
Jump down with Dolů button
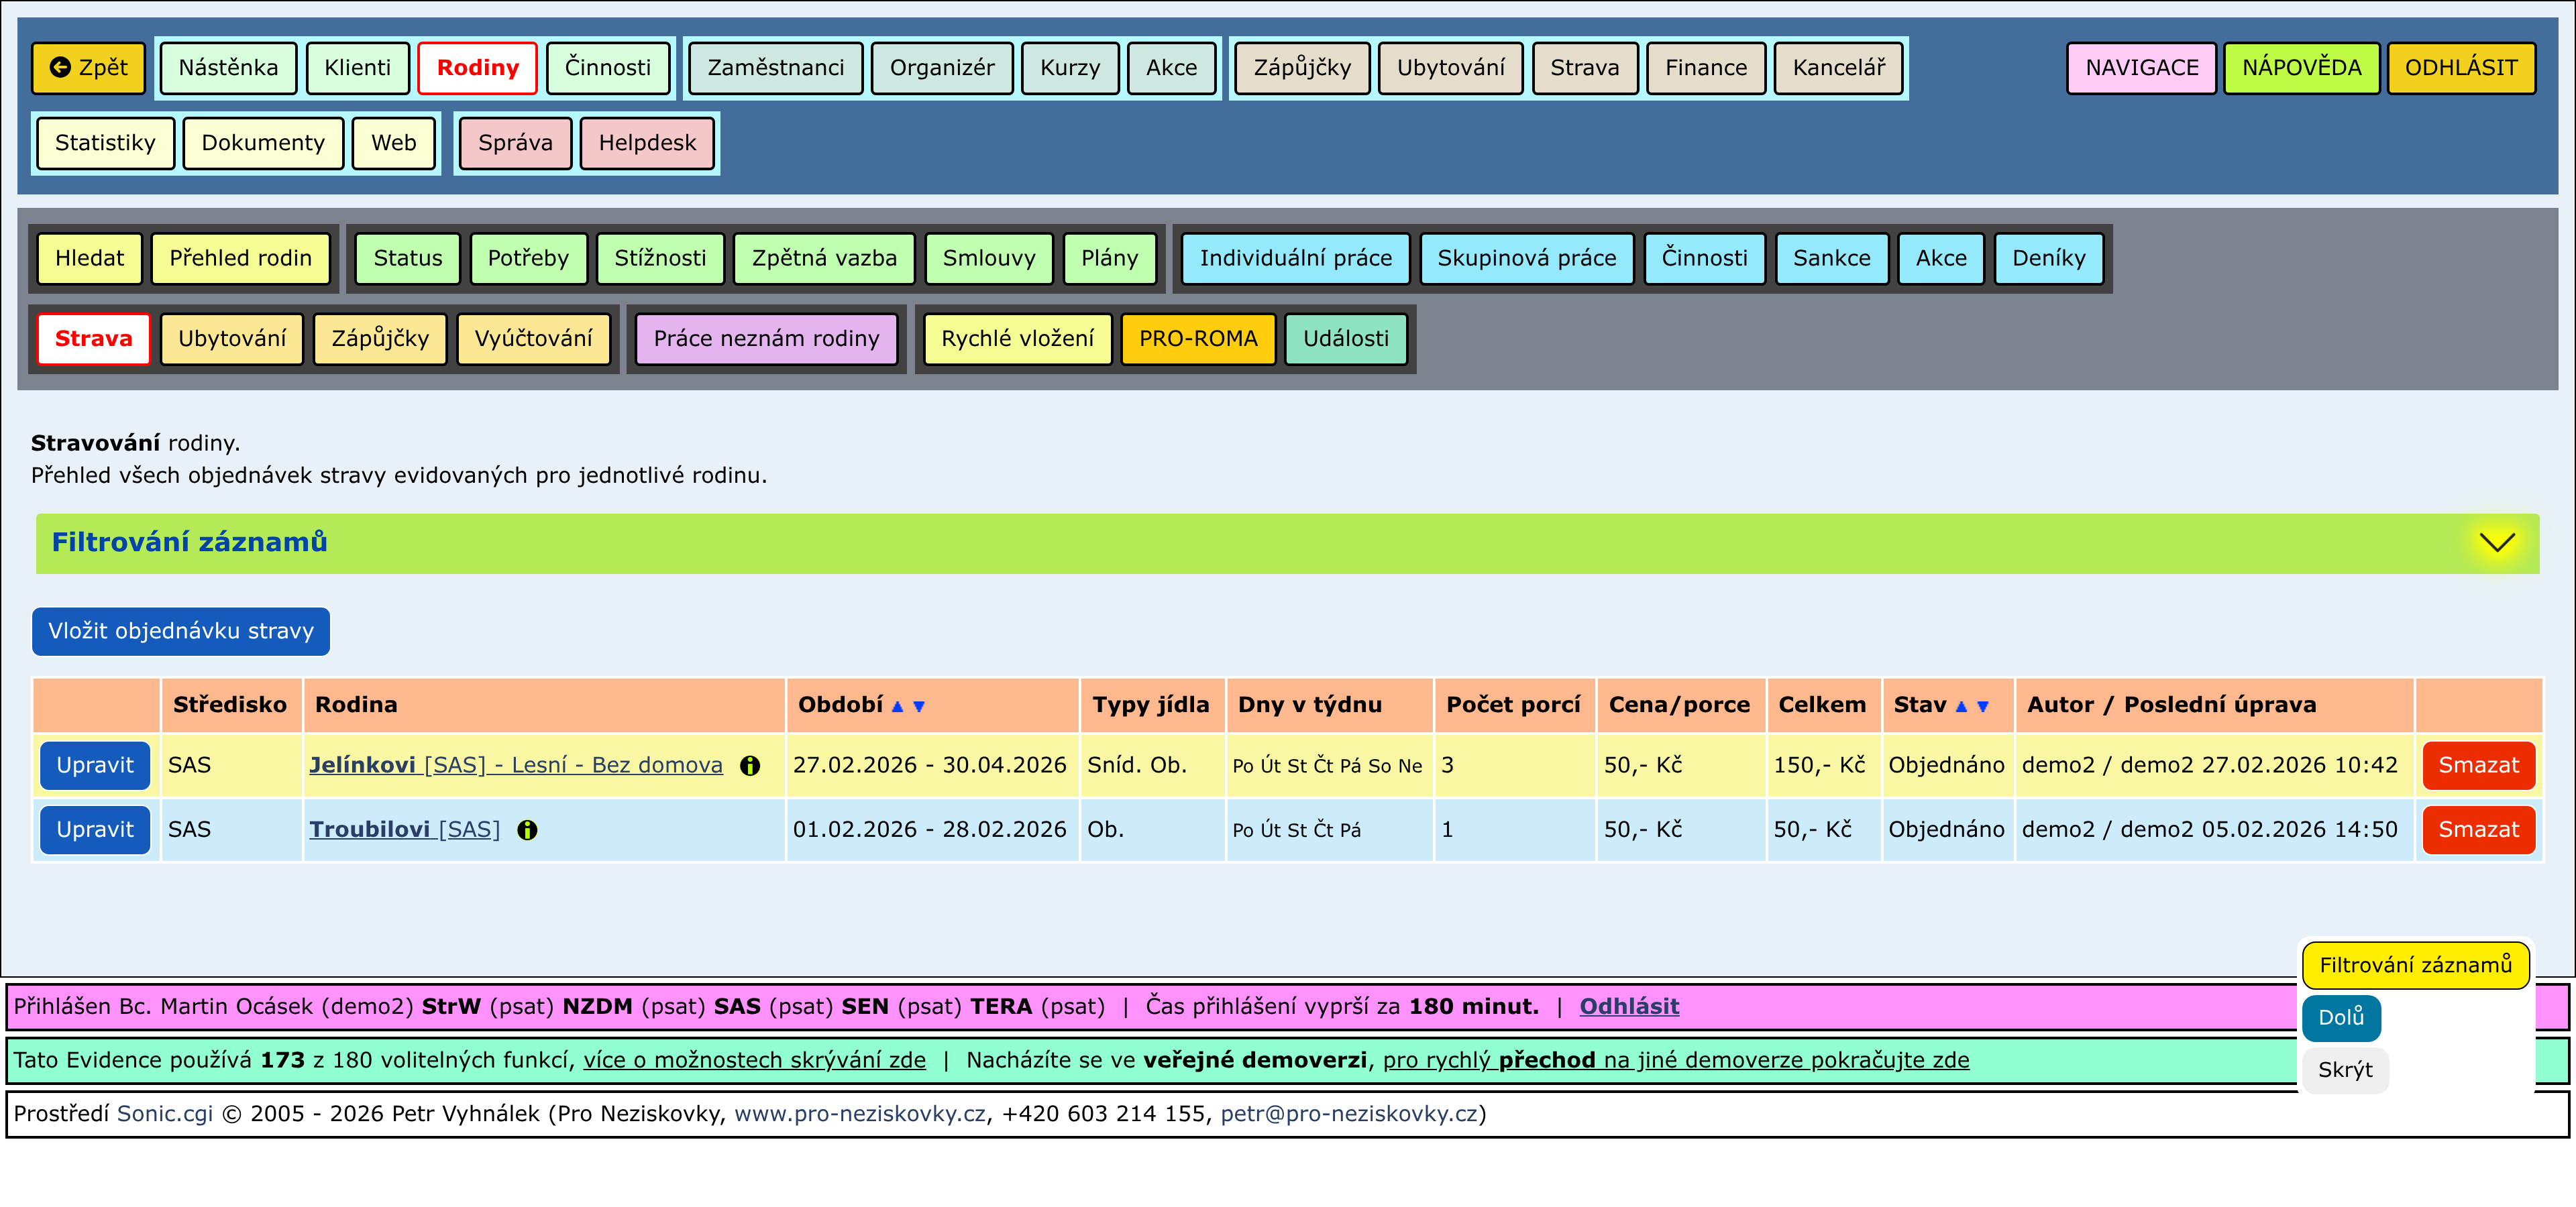pos(2340,1017)
